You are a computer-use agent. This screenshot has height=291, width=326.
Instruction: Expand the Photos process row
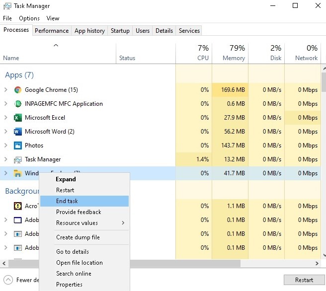coord(6,145)
